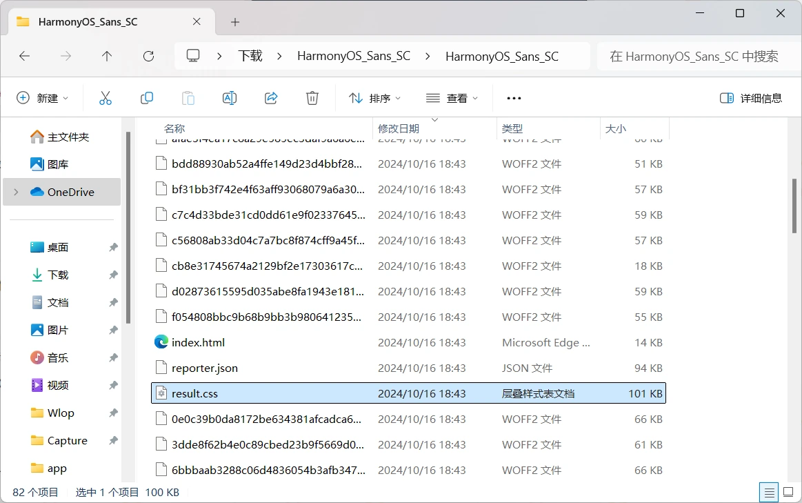Select the index.html file name
802x503 pixels.
[x=198, y=342]
